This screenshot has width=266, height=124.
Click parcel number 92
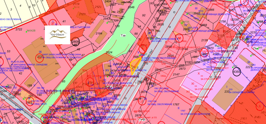pos(144,15)
